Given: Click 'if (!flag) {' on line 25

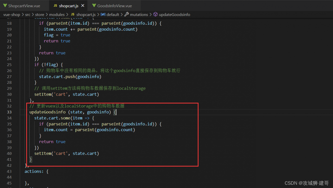Looking at the screenshot, I should [x=49, y=65].
